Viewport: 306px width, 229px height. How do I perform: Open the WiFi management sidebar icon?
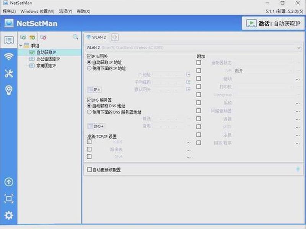9,56
